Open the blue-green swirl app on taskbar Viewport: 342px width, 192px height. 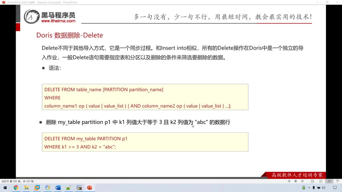coord(48,188)
